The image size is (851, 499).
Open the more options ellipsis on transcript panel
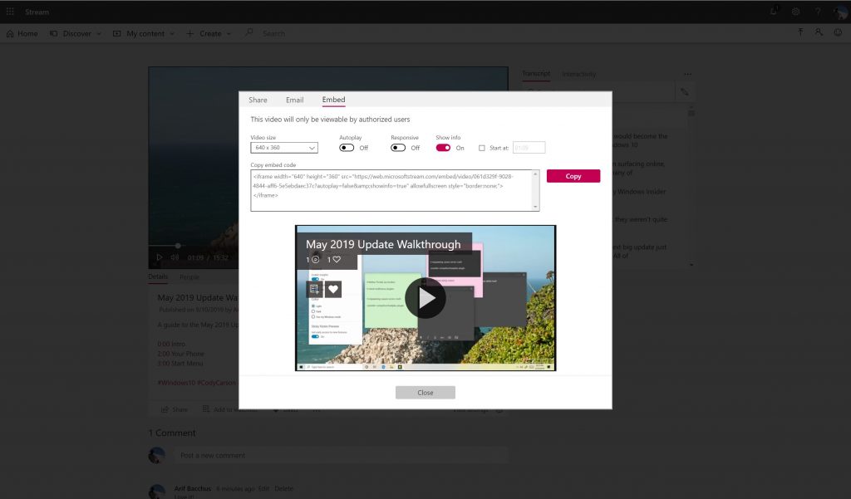(x=687, y=74)
